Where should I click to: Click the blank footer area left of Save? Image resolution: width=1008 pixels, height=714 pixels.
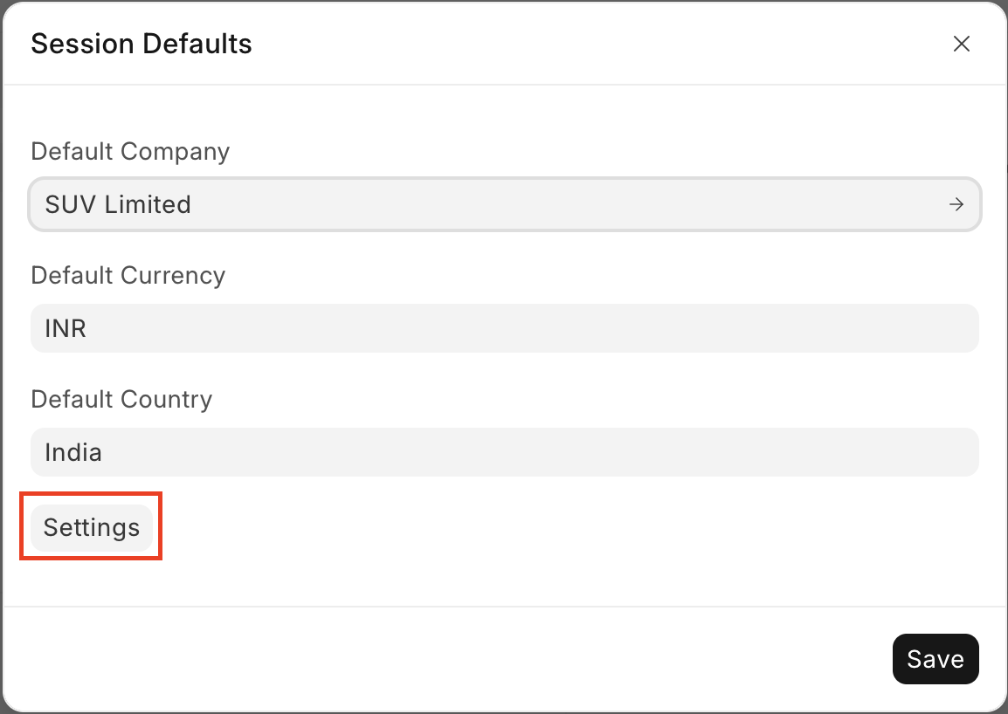pos(437,659)
